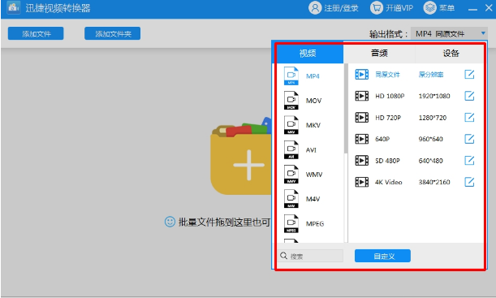Click the 开通VIP shopping cart icon
This screenshot has width=496, height=298.
pos(377,8)
